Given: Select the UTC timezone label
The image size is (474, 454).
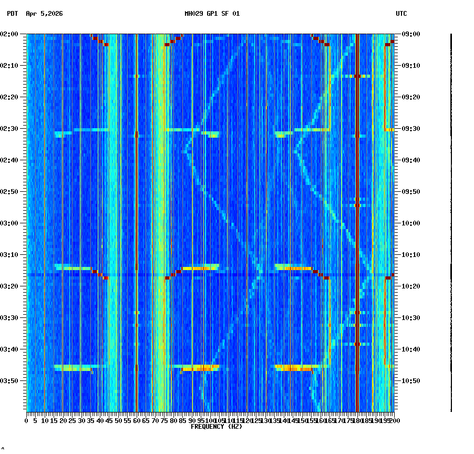Looking at the screenshot, I should pos(401,14).
